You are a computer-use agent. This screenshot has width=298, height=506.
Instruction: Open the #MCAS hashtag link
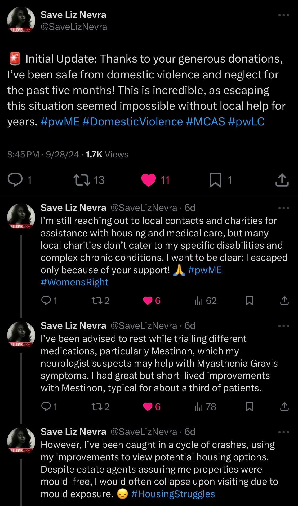[205, 122]
